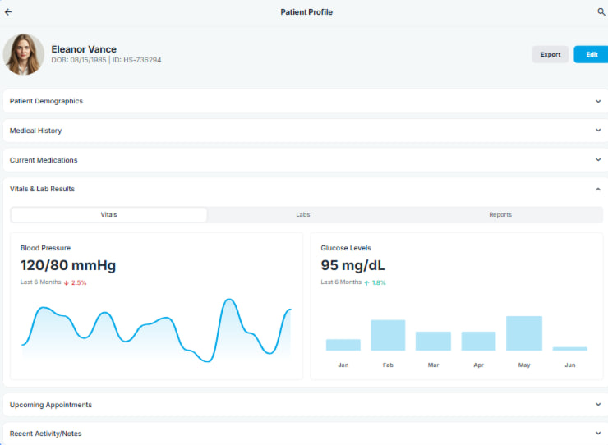Click the May glucose bar
Viewport: 608px width, 445px height.
[x=524, y=333]
